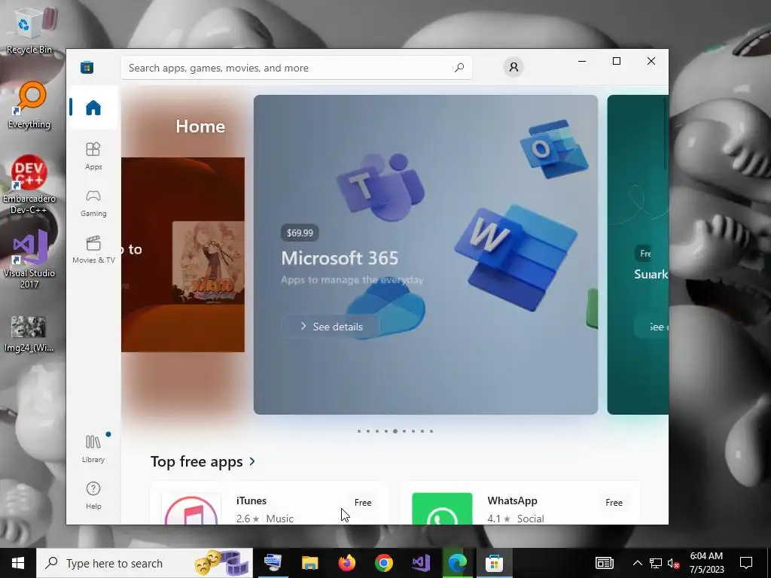Open the WhatsApp app entry
The height and width of the screenshot is (578, 771).
pyautogui.click(x=520, y=503)
